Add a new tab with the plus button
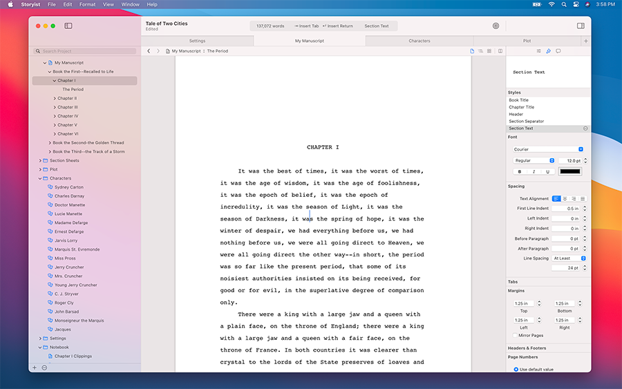The image size is (622, 389). [x=586, y=41]
